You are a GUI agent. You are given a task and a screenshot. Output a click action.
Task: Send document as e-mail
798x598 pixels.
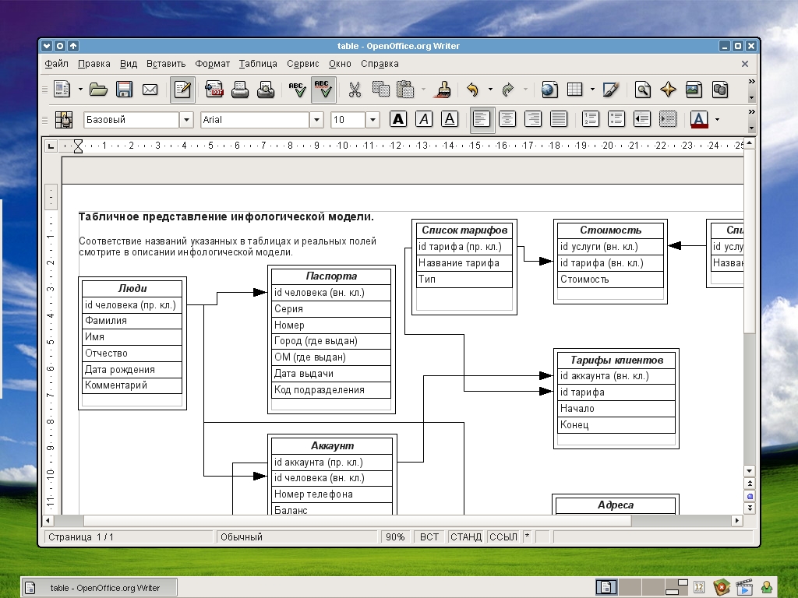150,90
